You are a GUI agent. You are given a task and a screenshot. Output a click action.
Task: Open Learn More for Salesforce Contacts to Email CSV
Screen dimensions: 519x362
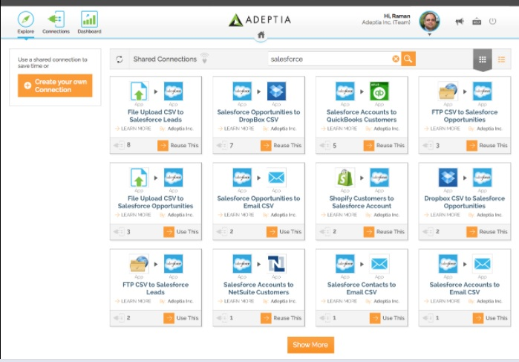pos(339,300)
